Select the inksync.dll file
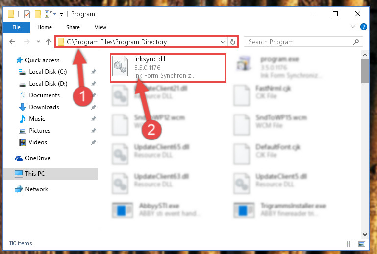The image size is (377, 254). 168,68
